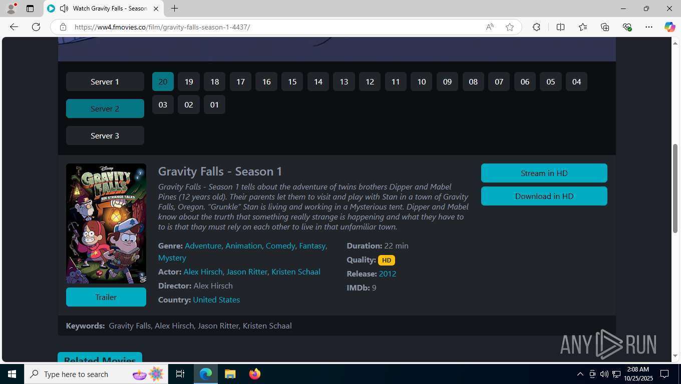
Task: Open Browser essentials heart icon
Action: [627, 27]
